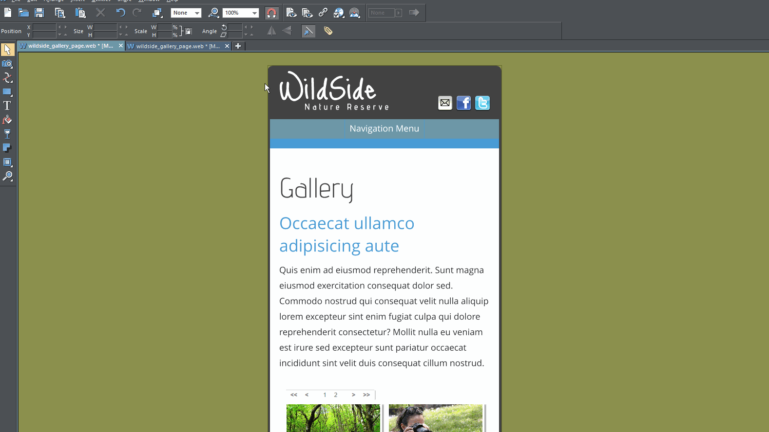Click the Position Y input field
Viewport: 769px width, 432px height.
44,35
